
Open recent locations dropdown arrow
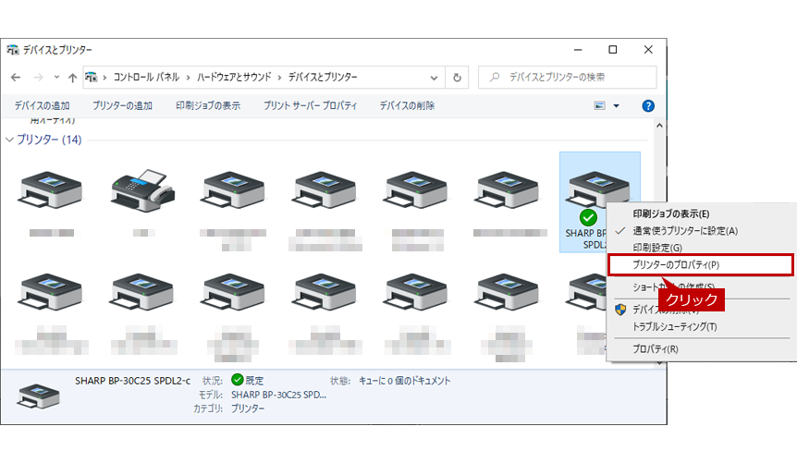(56, 78)
